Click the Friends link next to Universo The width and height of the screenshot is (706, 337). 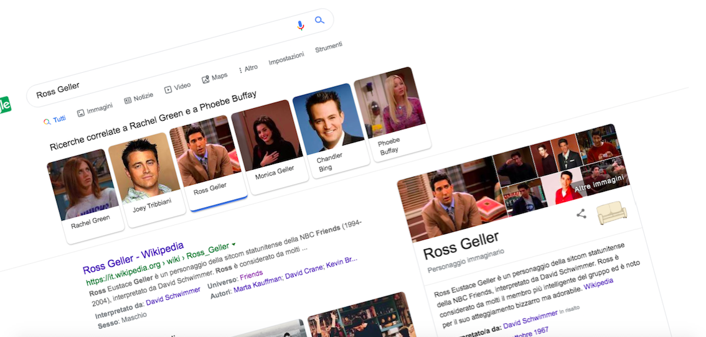tap(252, 274)
